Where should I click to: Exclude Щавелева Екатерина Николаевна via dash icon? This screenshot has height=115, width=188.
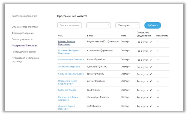[x=158, y=51]
